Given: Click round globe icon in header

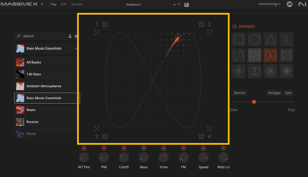Looking at the screenshot, I should 289,4.
